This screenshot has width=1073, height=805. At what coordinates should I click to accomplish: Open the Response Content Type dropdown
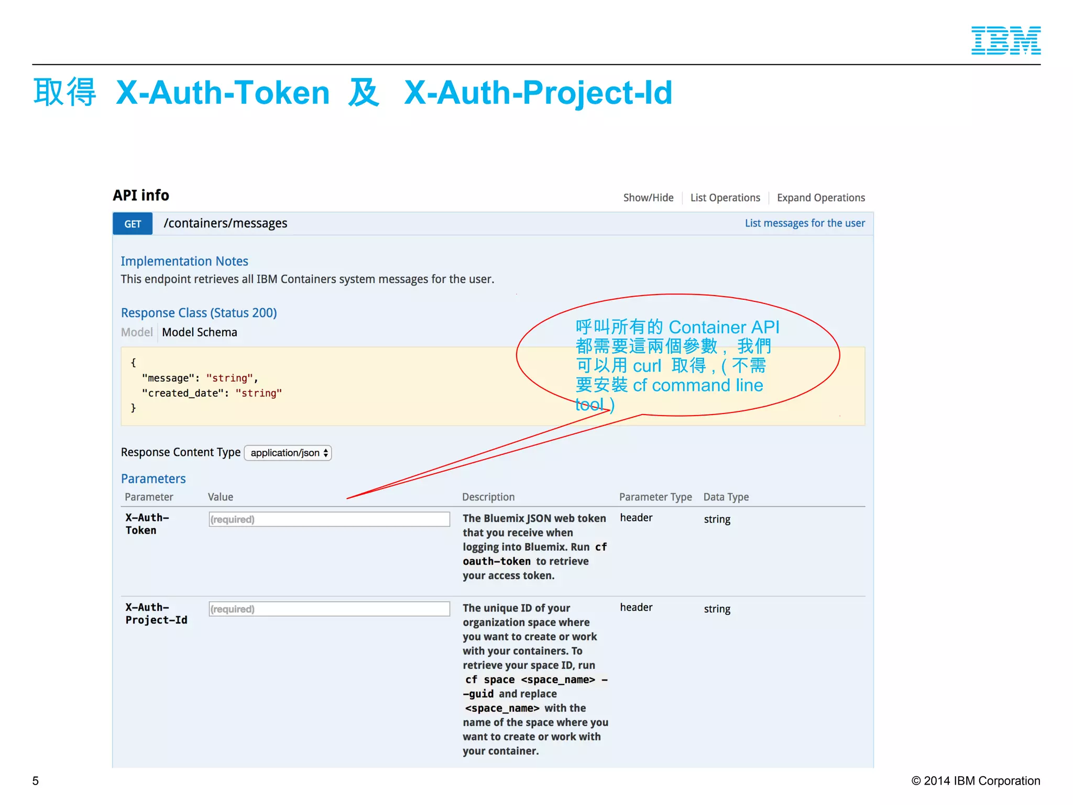(288, 453)
